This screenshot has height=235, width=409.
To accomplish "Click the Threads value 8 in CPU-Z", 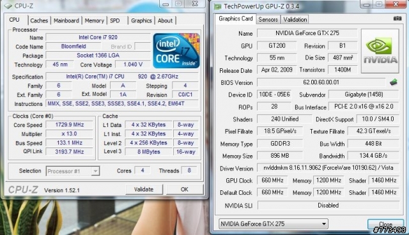I will click(189, 171).
